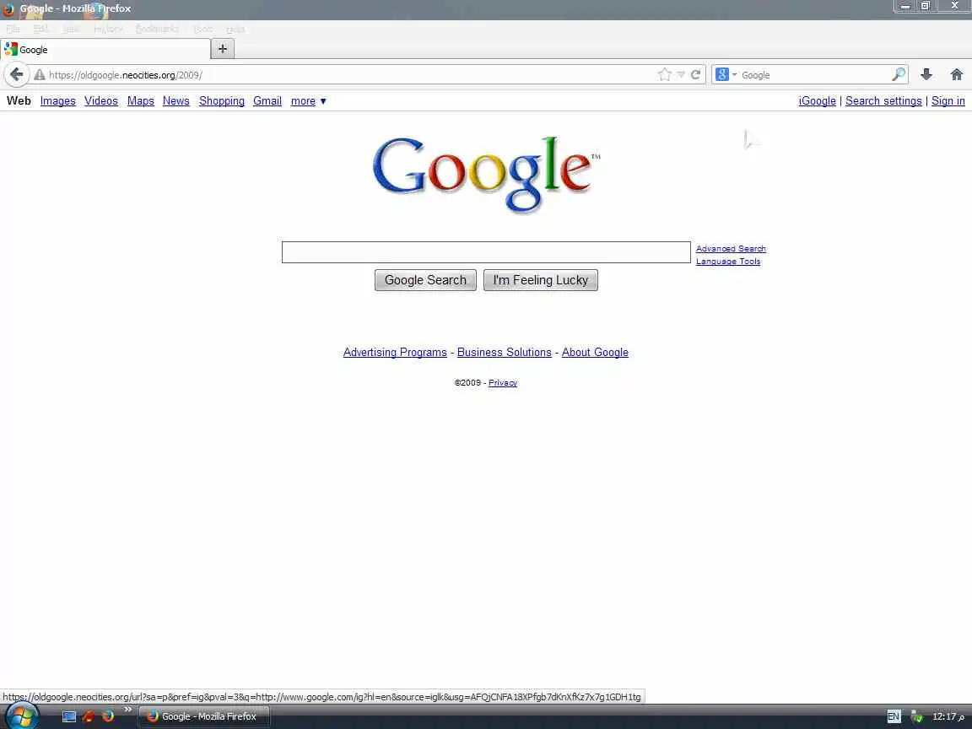972x729 pixels.
Task: Click the magnifier in the Firefox search box
Action: 899,75
